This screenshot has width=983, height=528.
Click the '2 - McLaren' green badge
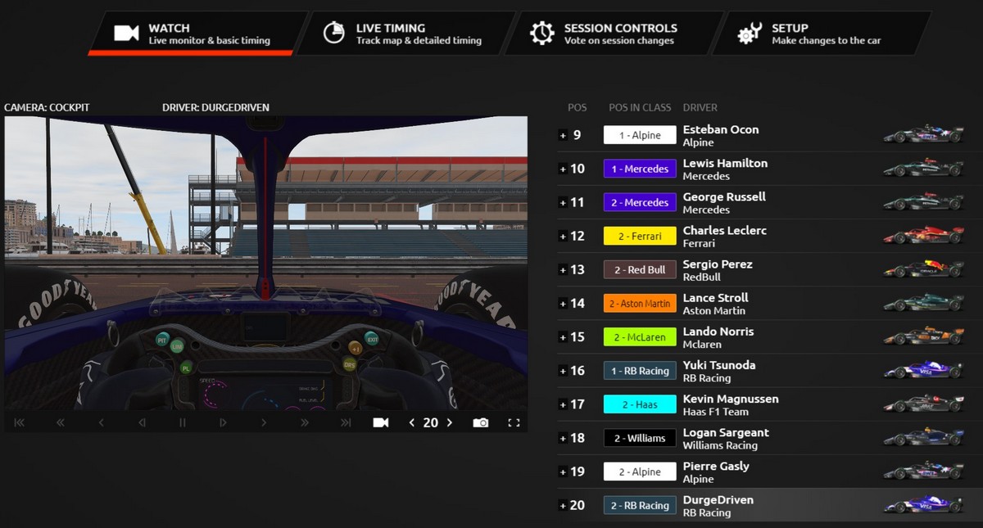pyautogui.click(x=640, y=336)
